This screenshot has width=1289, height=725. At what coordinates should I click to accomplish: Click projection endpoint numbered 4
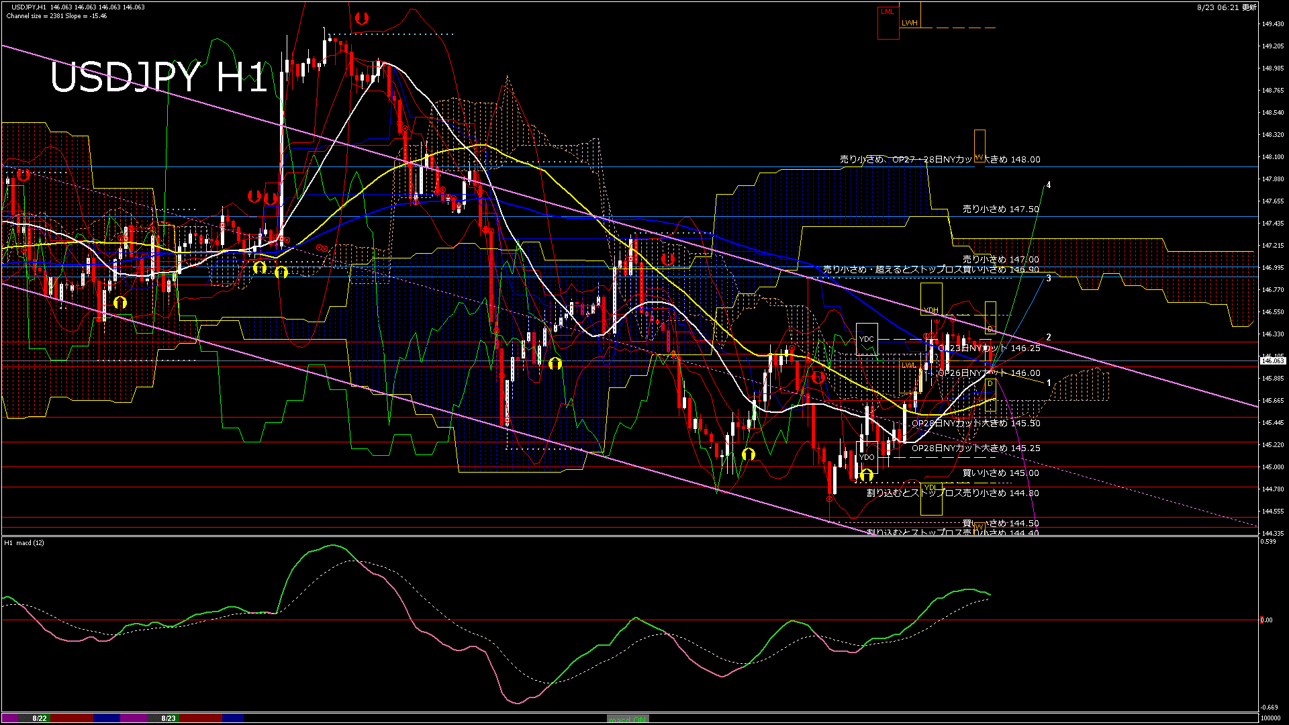pyautogui.click(x=1049, y=185)
